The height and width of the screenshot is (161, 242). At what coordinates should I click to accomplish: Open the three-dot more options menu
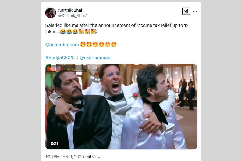pos(195,11)
